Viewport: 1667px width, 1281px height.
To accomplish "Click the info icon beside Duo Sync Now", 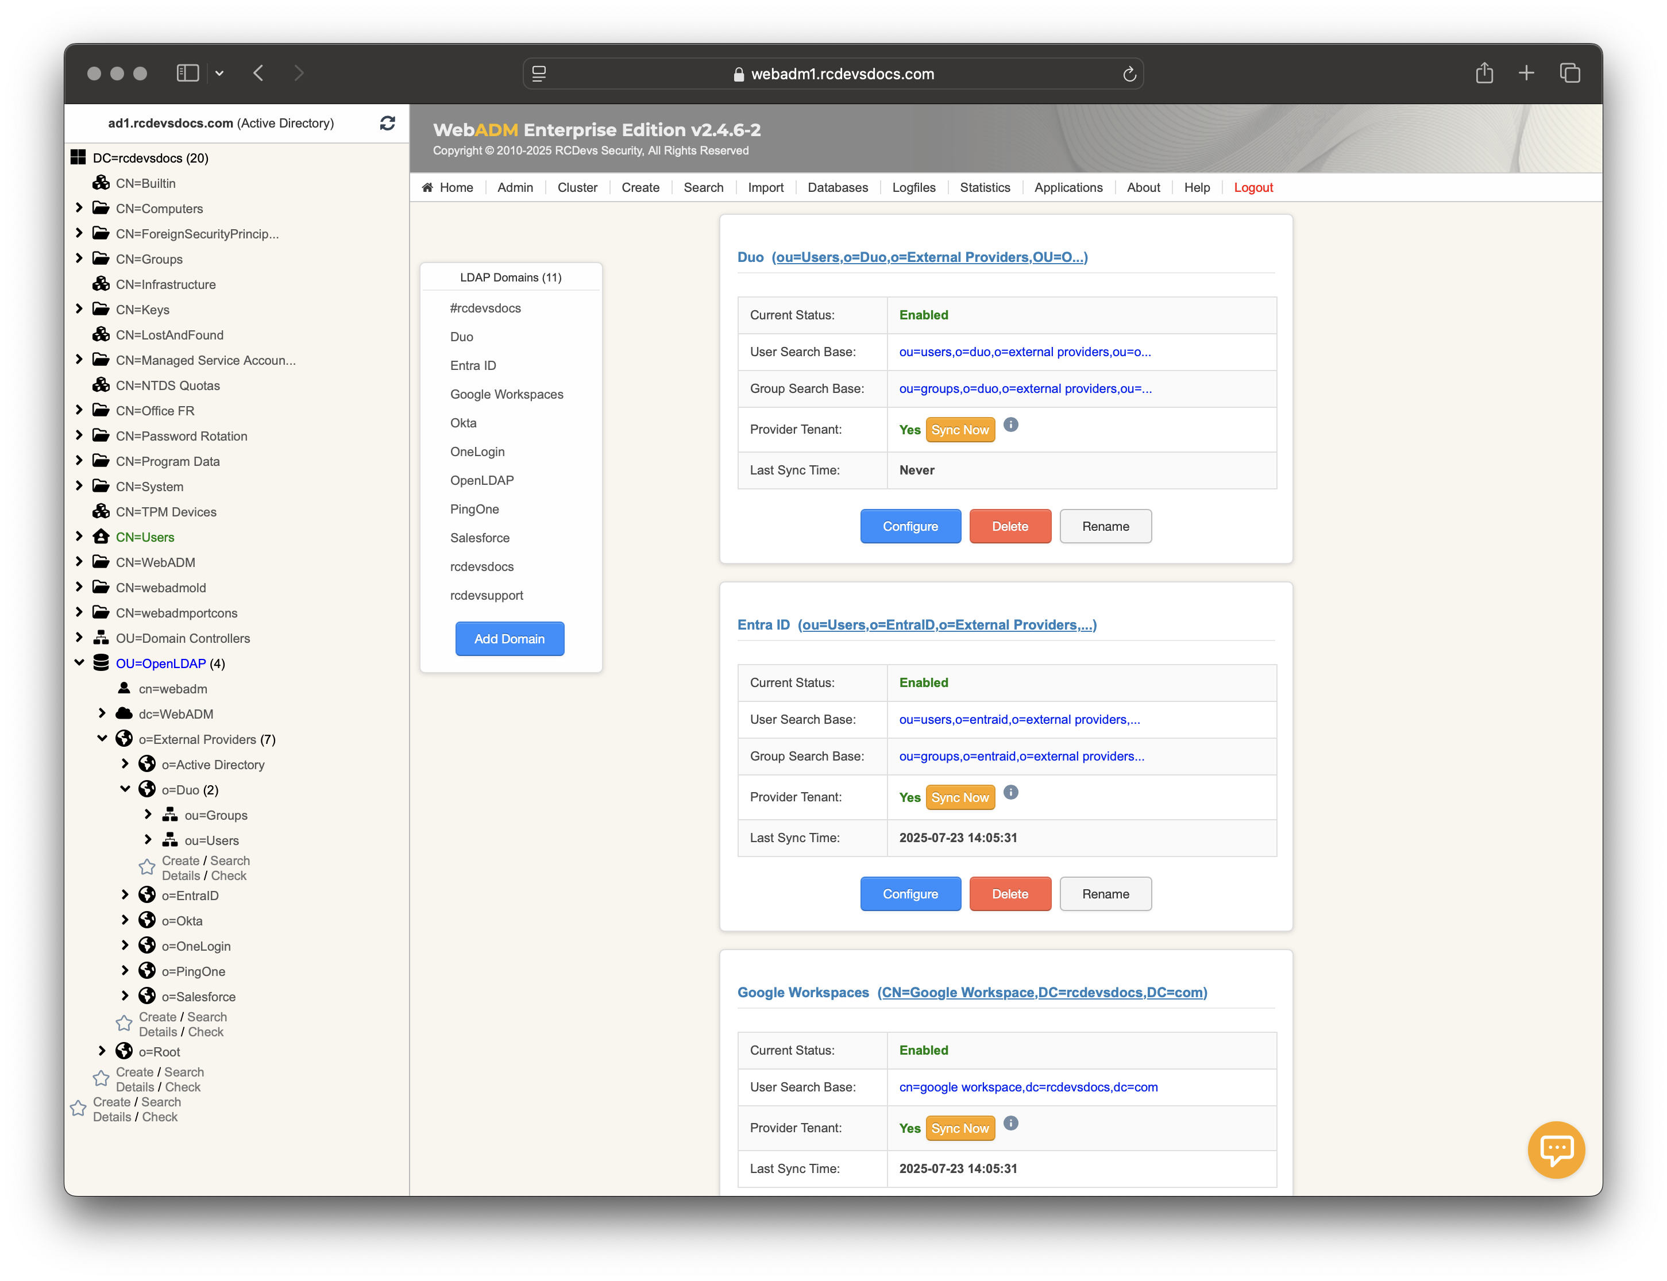I will pos(1010,425).
